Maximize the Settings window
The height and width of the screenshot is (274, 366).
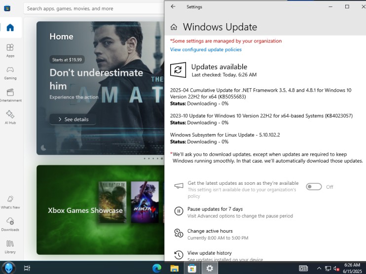(347, 7)
